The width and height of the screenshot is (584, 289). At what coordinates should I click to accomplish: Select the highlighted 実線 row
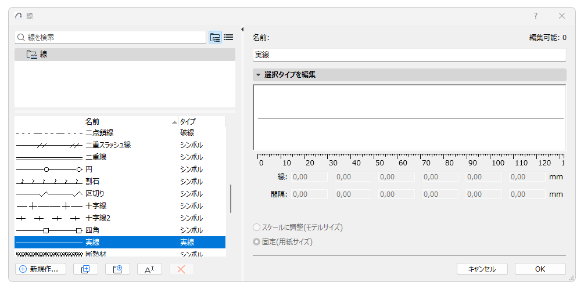pyautogui.click(x=120, y=243)
